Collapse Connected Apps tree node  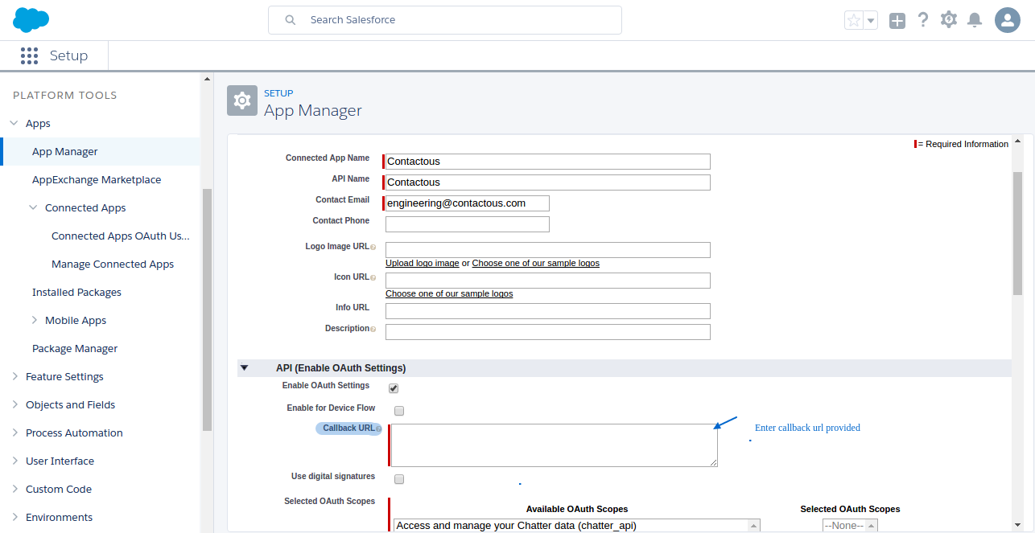(x=33, y=208)
